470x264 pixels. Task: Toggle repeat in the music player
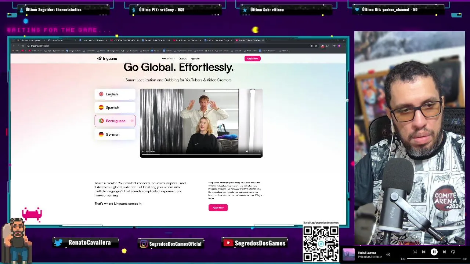tap(453, 252)
